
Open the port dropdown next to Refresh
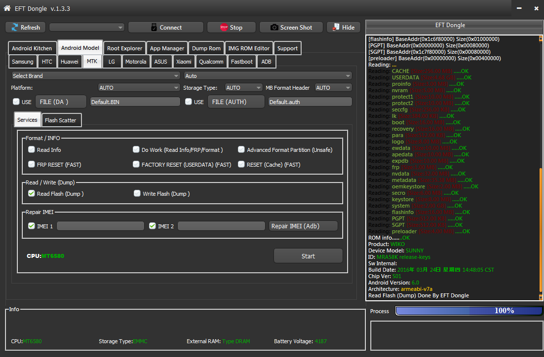tap(87, 27)
